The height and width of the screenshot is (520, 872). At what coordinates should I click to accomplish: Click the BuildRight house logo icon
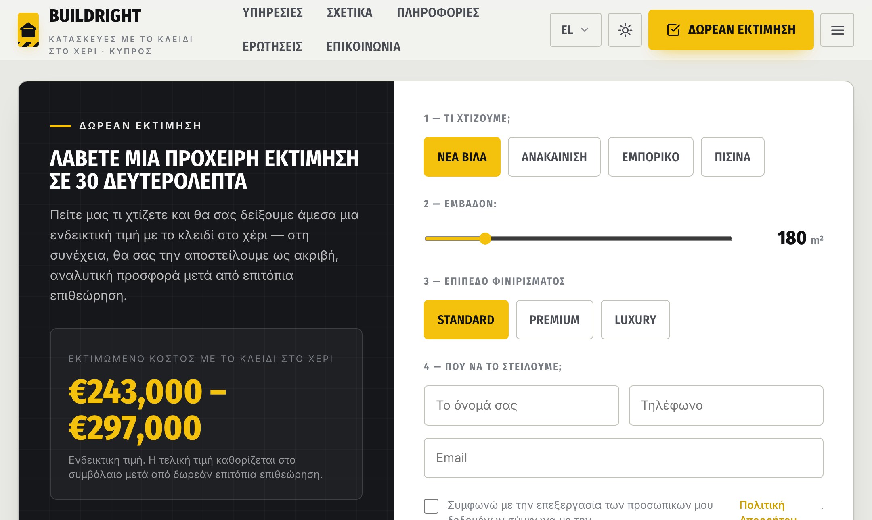pos(28,30)
